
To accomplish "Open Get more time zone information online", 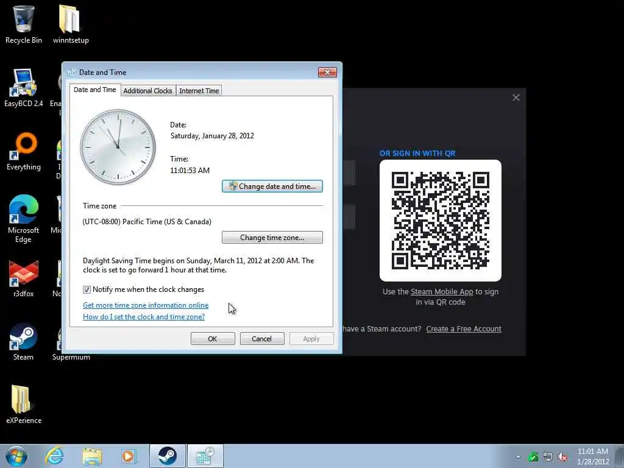I will click(146, 305).
